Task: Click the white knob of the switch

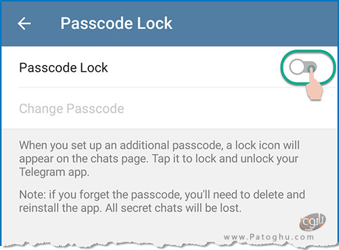Action: (297, 67)
